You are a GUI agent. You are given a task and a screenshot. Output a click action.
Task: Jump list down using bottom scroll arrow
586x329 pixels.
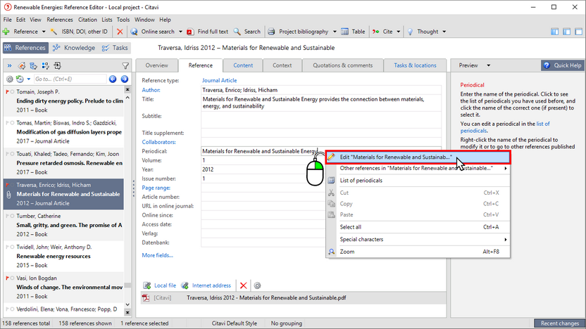coord(127,313)
